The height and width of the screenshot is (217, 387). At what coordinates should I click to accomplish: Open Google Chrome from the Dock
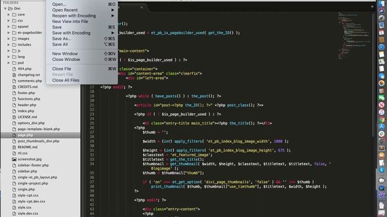(x=382, y=119)
